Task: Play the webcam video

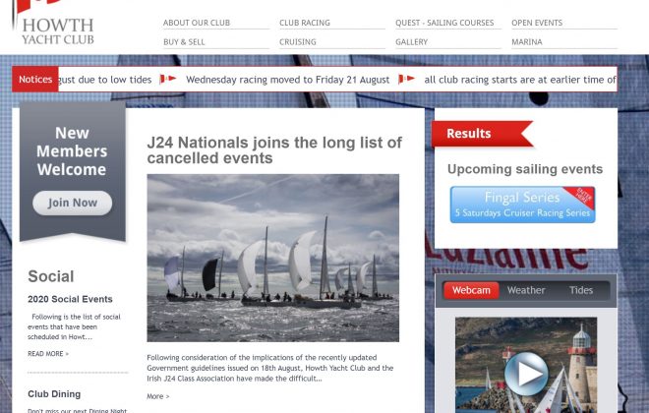Action: 526,374
